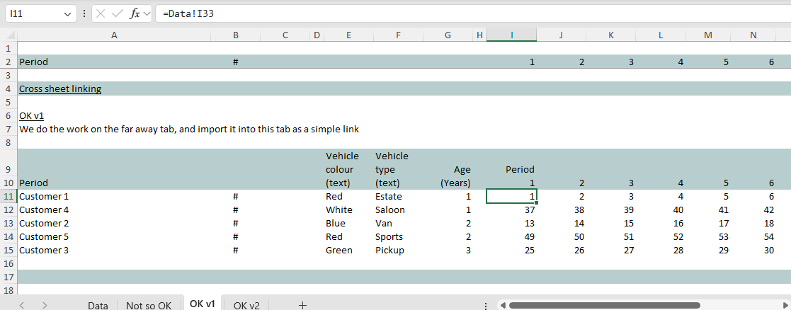Click the formula bar showing =Data!I33
The width and height of the screenshot is (791, 310).
(467, 14)
